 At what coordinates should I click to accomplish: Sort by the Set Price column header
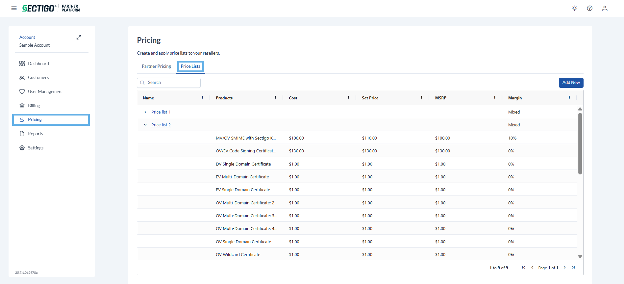(370, 98)
